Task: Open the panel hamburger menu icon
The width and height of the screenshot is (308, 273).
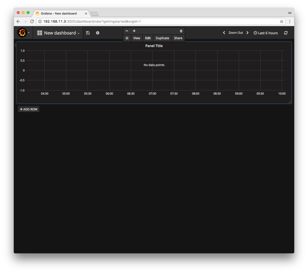Action: coord(127,38)
